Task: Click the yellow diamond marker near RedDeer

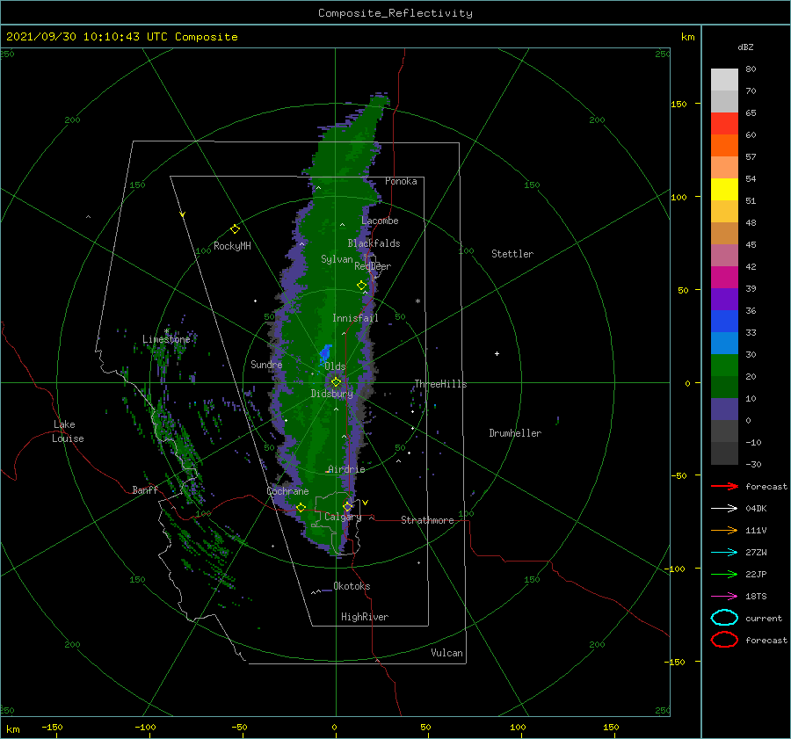Action: coord(361,286)
